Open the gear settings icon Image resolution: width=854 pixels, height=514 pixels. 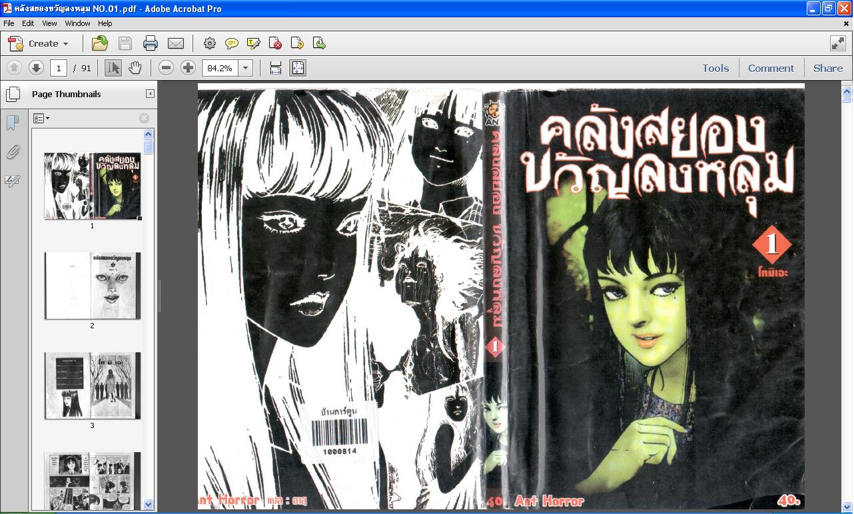[210, 44]
